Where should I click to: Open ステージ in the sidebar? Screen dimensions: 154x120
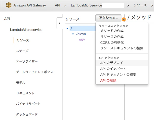pos(22,51)
